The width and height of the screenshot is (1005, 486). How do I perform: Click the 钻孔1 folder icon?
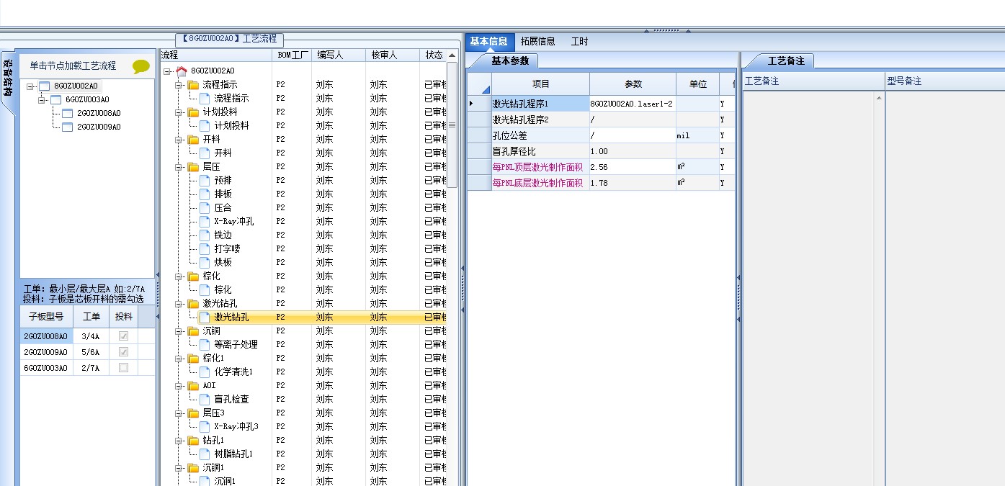(x=193, y=440)
